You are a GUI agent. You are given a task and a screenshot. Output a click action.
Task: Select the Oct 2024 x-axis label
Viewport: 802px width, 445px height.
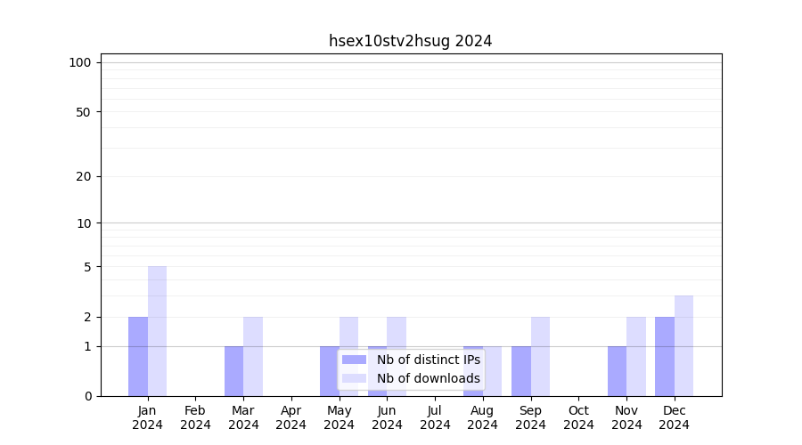(x=578, y=417)
